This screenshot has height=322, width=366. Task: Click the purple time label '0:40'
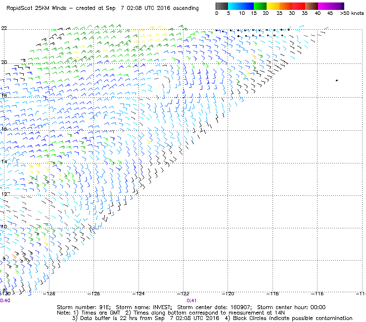[x=5, y=301]
